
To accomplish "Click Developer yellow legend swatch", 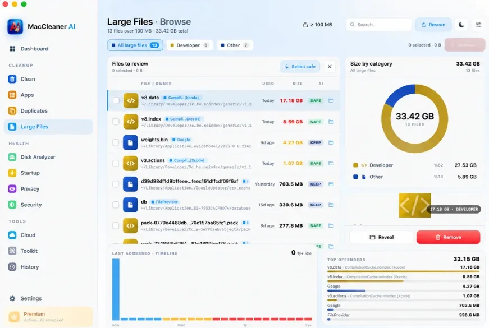I will (x=355, y=165).
